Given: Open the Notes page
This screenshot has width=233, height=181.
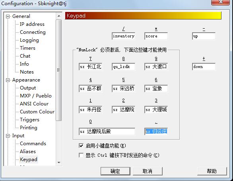Looking at the screenshot, I should (27, 72).
